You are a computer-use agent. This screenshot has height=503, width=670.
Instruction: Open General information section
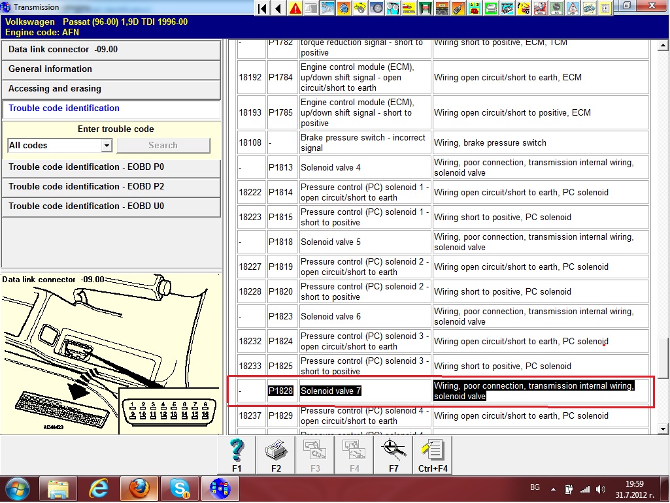(x=111, y=69)
